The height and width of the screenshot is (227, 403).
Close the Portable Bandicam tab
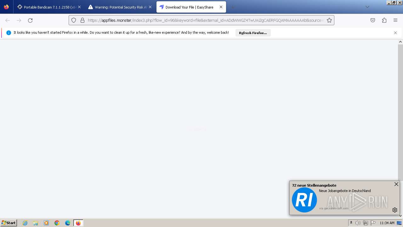click(79, 7)
